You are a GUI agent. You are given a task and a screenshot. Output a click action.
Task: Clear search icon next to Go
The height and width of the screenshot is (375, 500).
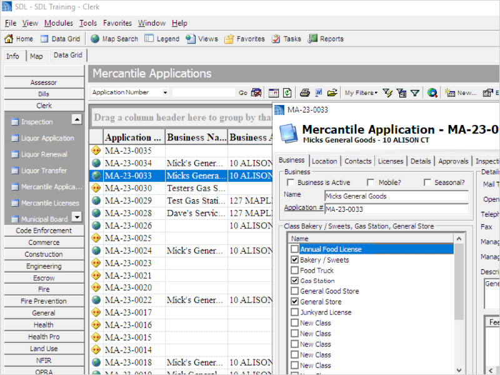click(256, 92)
